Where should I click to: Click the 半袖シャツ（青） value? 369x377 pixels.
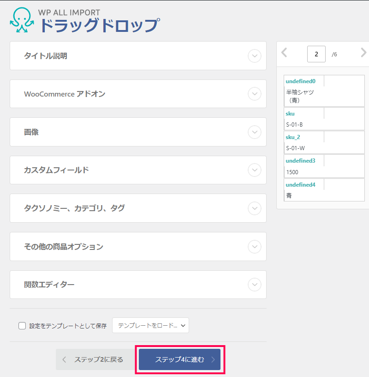pos(300,96)
